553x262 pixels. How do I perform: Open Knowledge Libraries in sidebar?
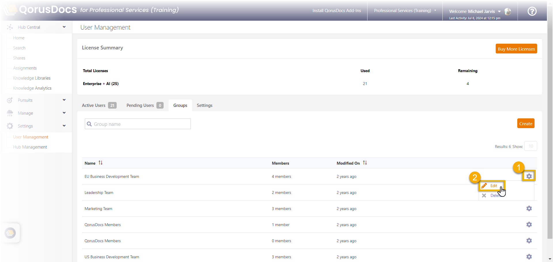tap(32, 78)
